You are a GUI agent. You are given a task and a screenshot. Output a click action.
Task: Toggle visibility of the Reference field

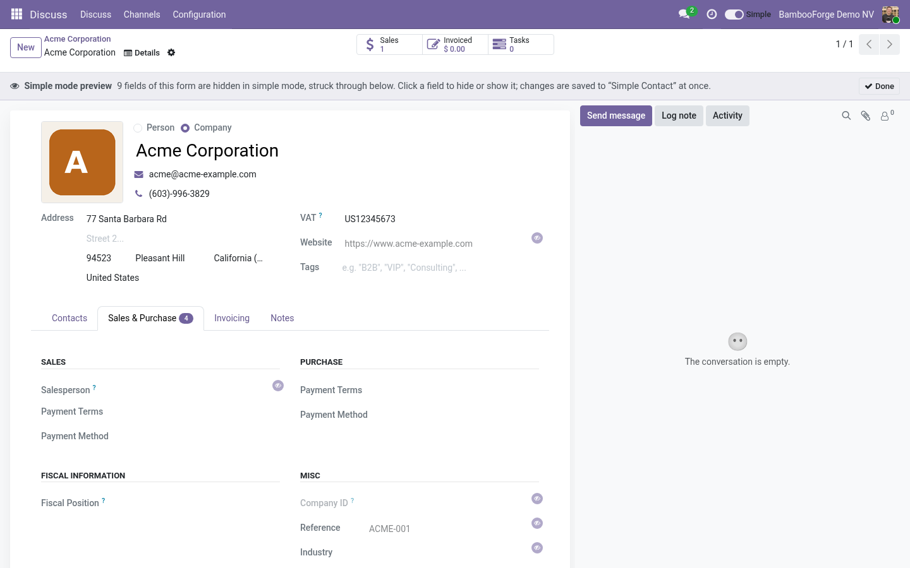click(537, 523)
